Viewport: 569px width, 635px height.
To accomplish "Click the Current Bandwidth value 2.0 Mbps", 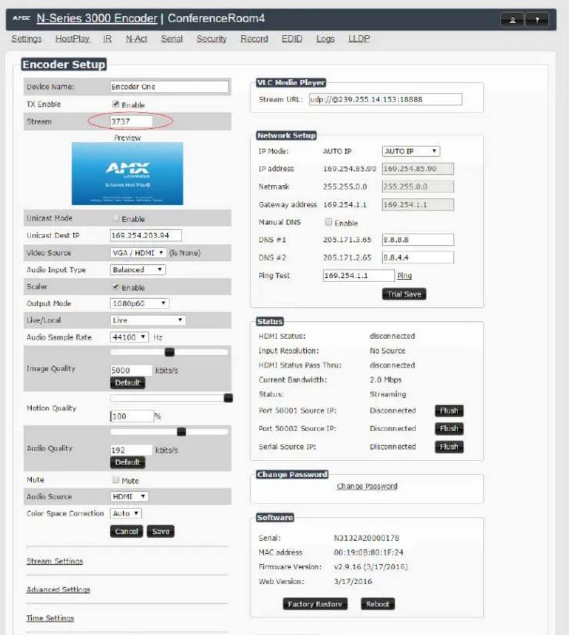I will pos(386,380).
